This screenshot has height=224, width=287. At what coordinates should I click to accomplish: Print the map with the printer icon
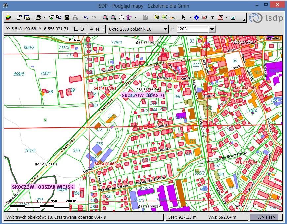pyautogui.click(x=38, y=17)
